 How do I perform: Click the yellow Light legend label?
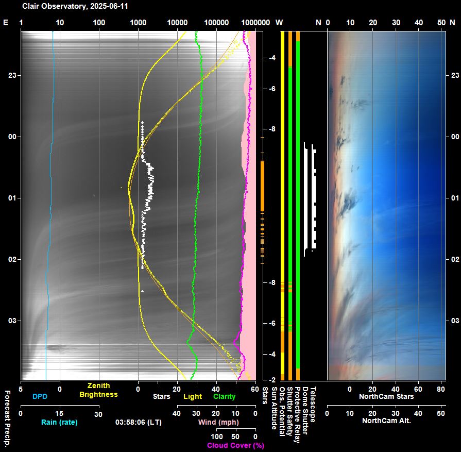[193, 396]
